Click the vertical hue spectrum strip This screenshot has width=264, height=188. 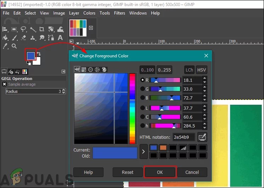[132, 108]
